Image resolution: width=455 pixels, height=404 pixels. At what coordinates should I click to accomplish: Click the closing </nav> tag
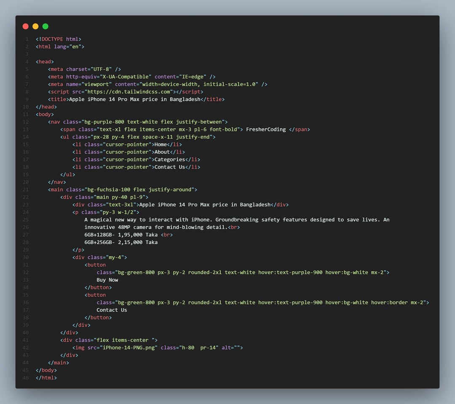(x=57, y=182)
